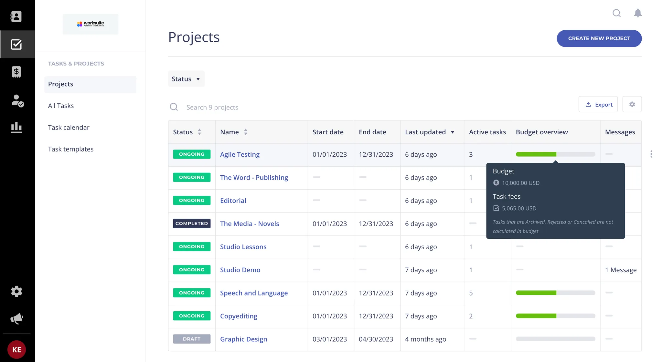Open the Task calendar menu item

click(x=69, y=127)
